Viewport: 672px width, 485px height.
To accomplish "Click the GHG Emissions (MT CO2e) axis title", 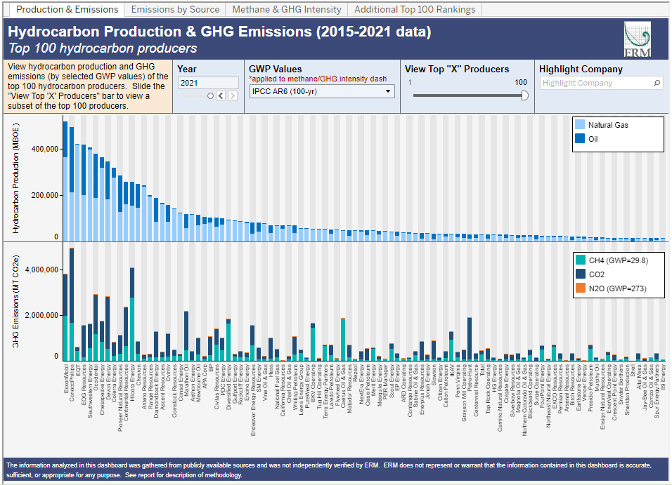I will 16,301.
